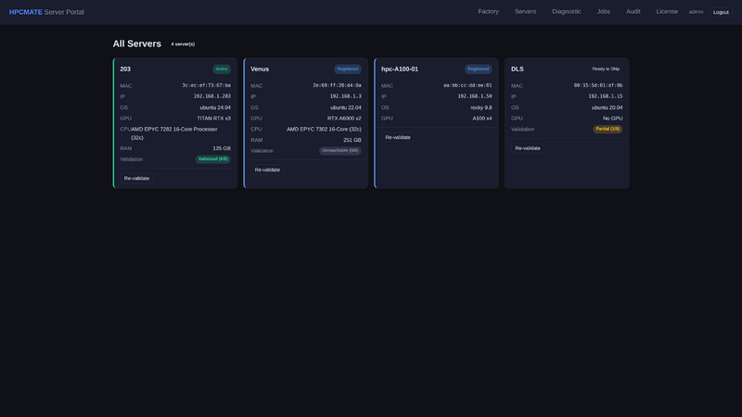Re-validate server 203
The height and width of the screenshot is (417, 742).
point(136,178)
